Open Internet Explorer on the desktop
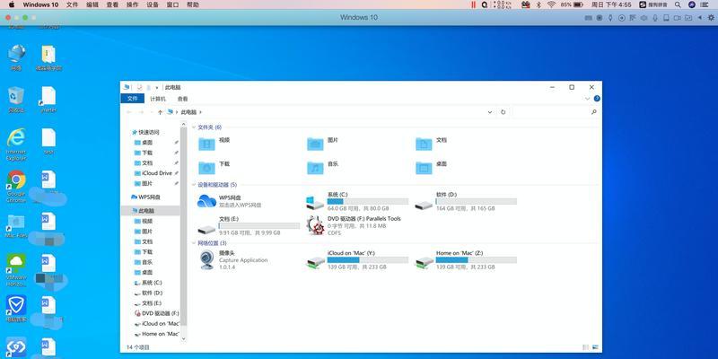 (x=16, y=144)
